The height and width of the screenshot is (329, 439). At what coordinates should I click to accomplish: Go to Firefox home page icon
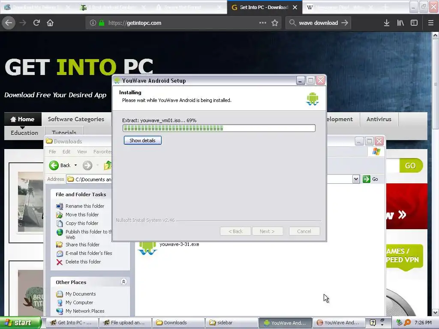(50, 23)
